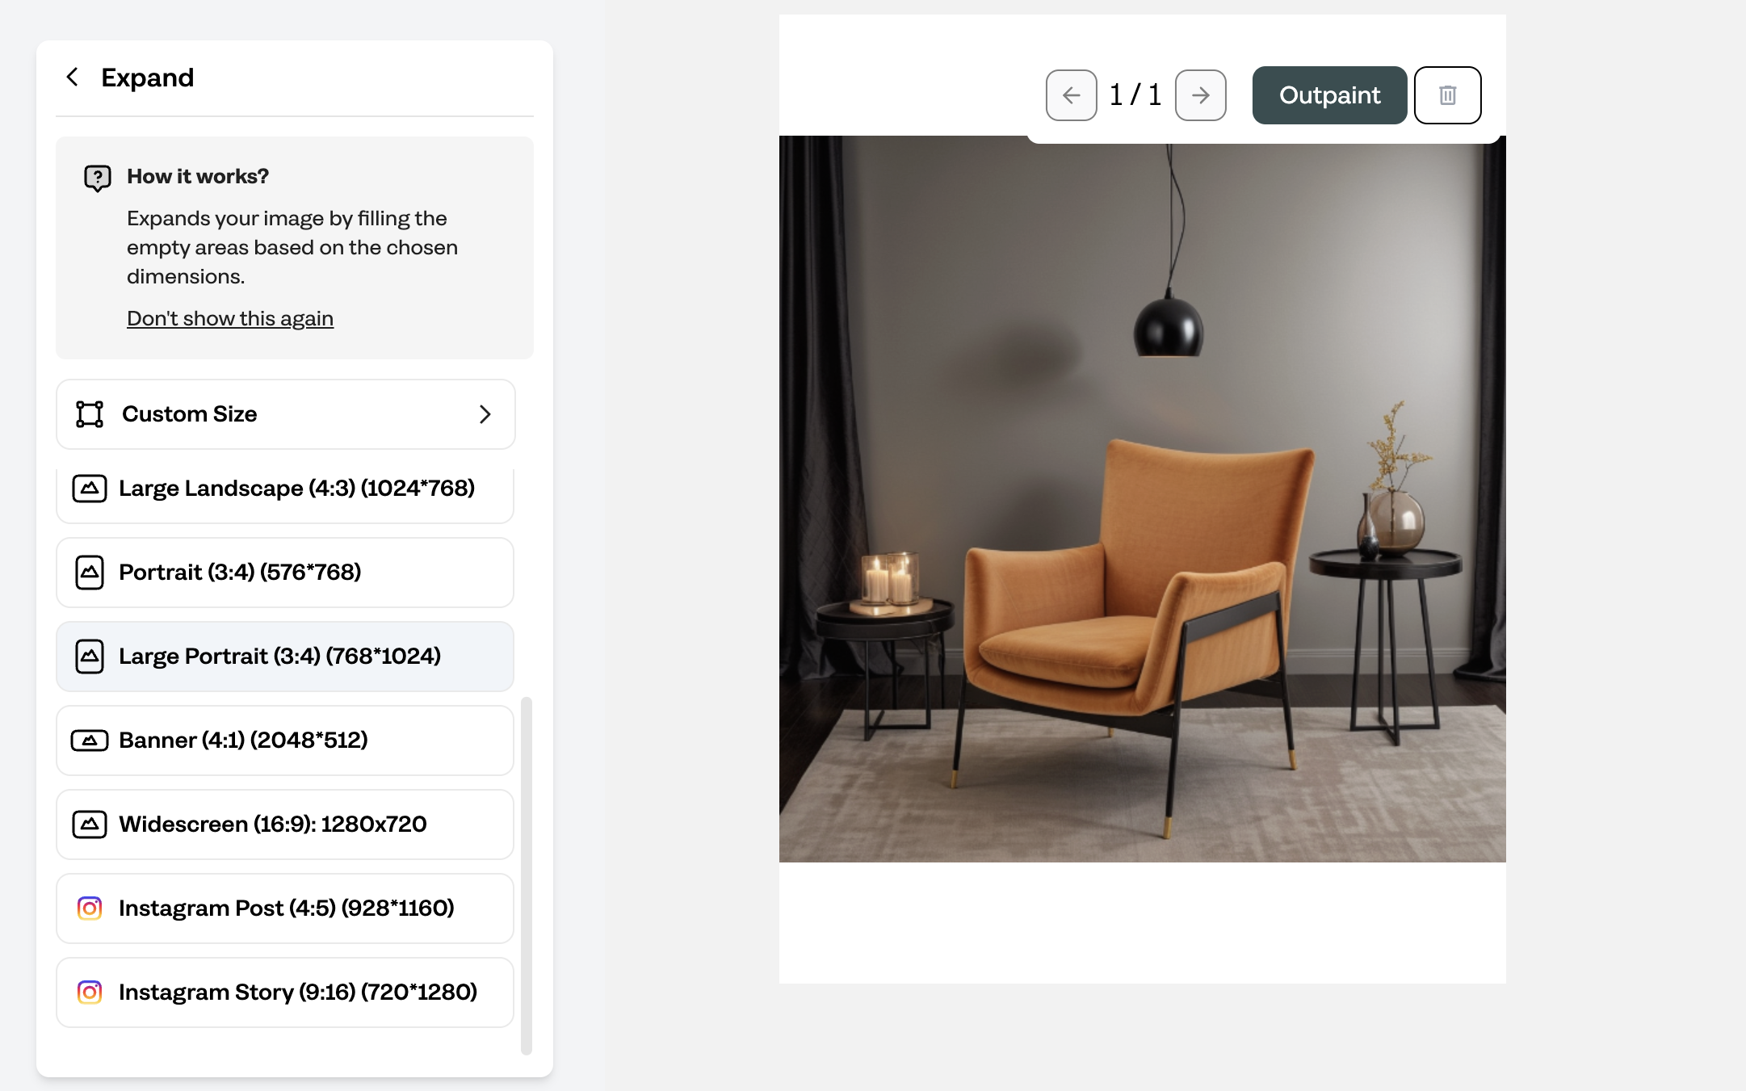Click the Instagram logo on Instagram Story
The height and width of the screenshot is (1091, 1746).
pyautogui.click(x=90, y=992)
